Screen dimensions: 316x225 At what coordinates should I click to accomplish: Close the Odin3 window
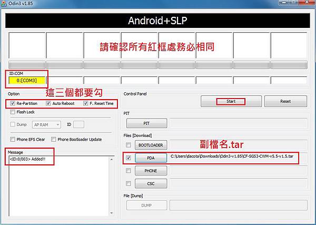(307, 2)
